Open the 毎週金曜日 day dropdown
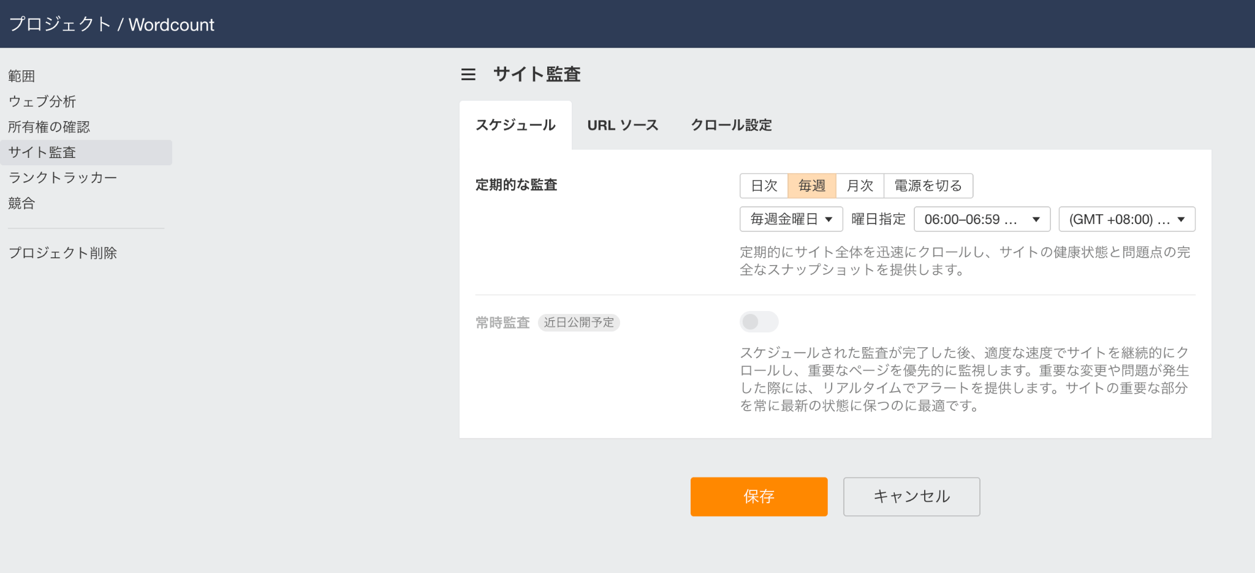1255x573 pixels. (x=791, y=219)
